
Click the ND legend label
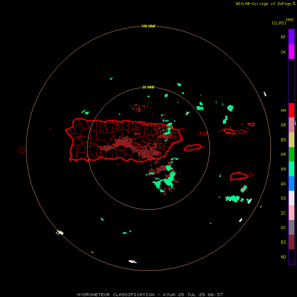coord(283,257)
